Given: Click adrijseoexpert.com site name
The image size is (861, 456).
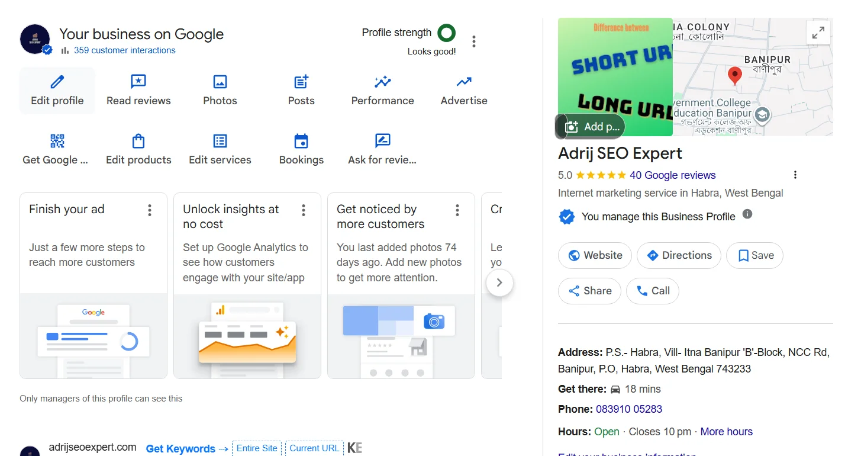Looking at the screenshot, I should tap(92, 447).
